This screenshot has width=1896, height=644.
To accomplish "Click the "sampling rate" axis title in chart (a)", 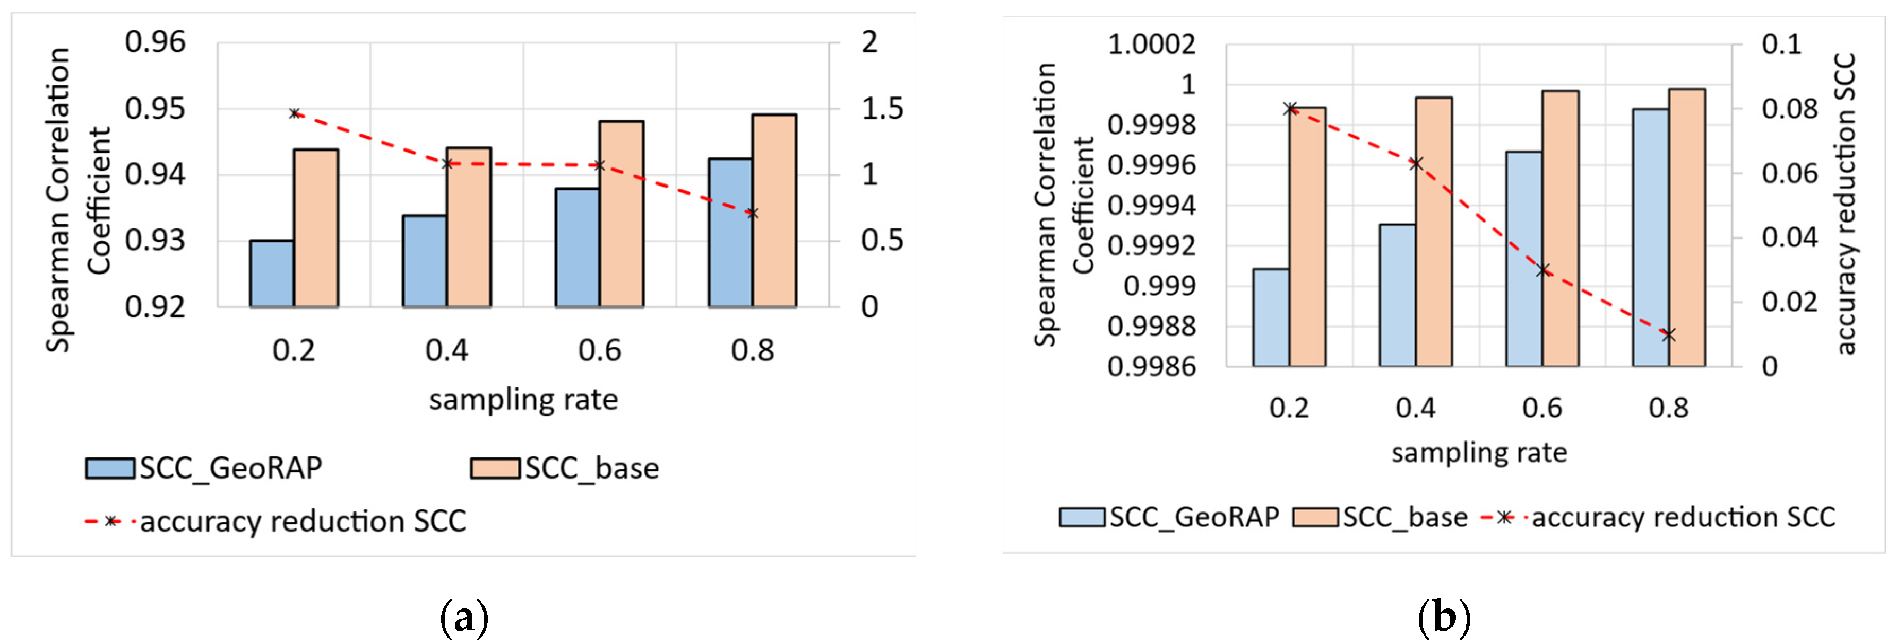I will 523,400.
